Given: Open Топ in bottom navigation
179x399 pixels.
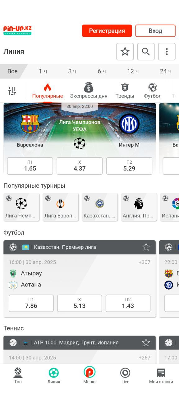Looking at the screenshot, I should click(18, 376).
